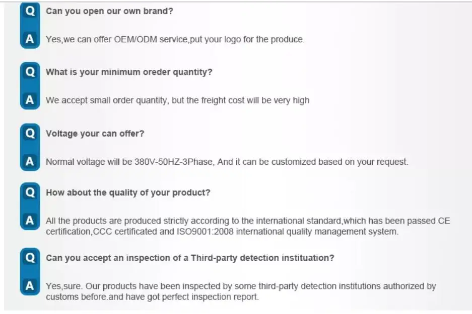Click the A icon next to the 380V-50HZ-3Phase answer
The width and height of the screenshot is (472, 314).
[x=30, y=161]
